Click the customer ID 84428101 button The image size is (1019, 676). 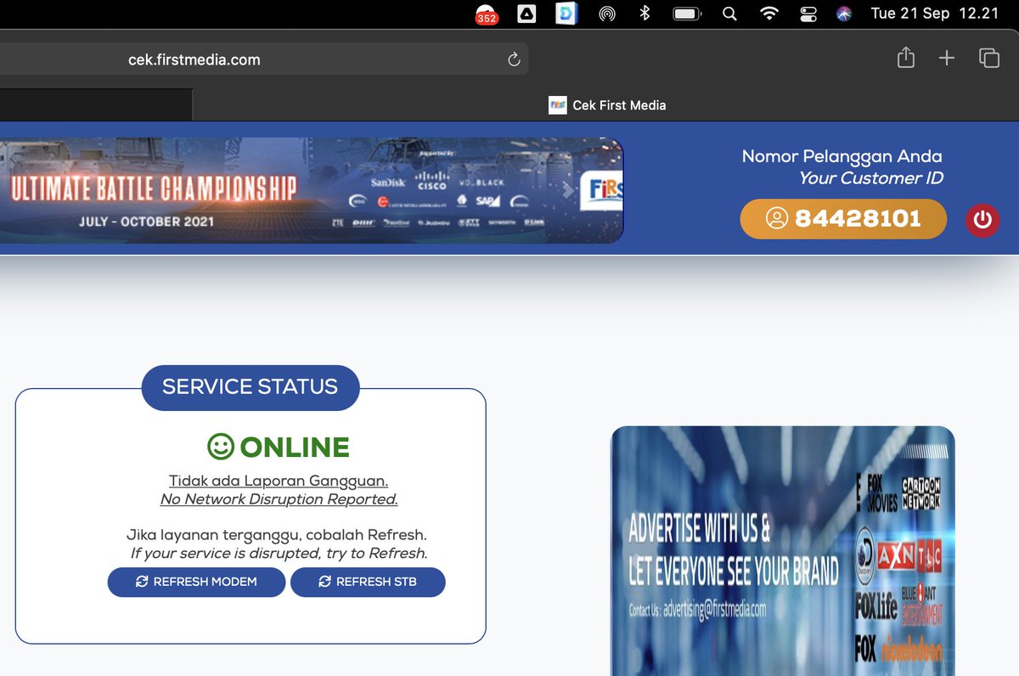point(843,219)
